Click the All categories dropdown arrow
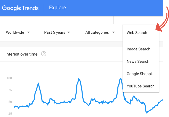The height and width of the screenshot is (117, 169). pos(113,32)
